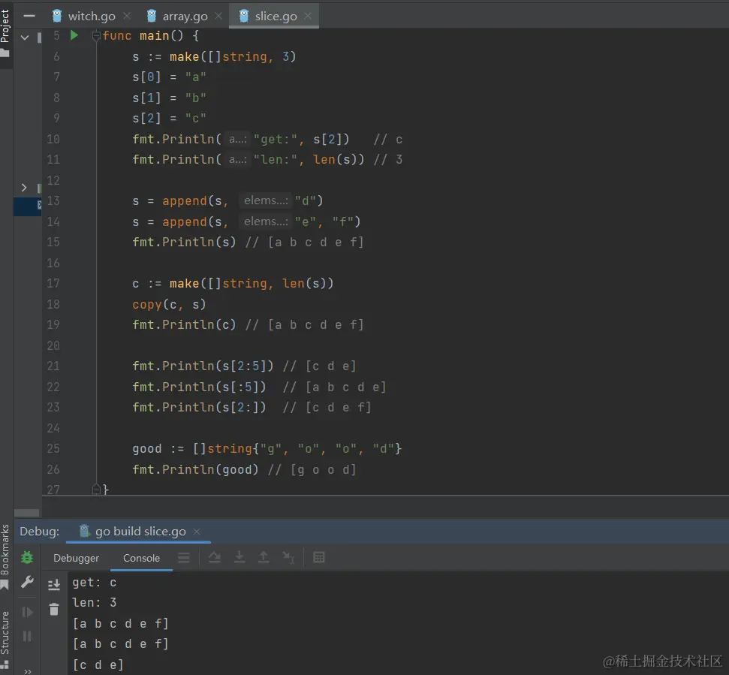Image resolution: width=729 pixels, height=675 pixels.
Task: Select the slice.go editor tab
Action: [x=276, y=17]
